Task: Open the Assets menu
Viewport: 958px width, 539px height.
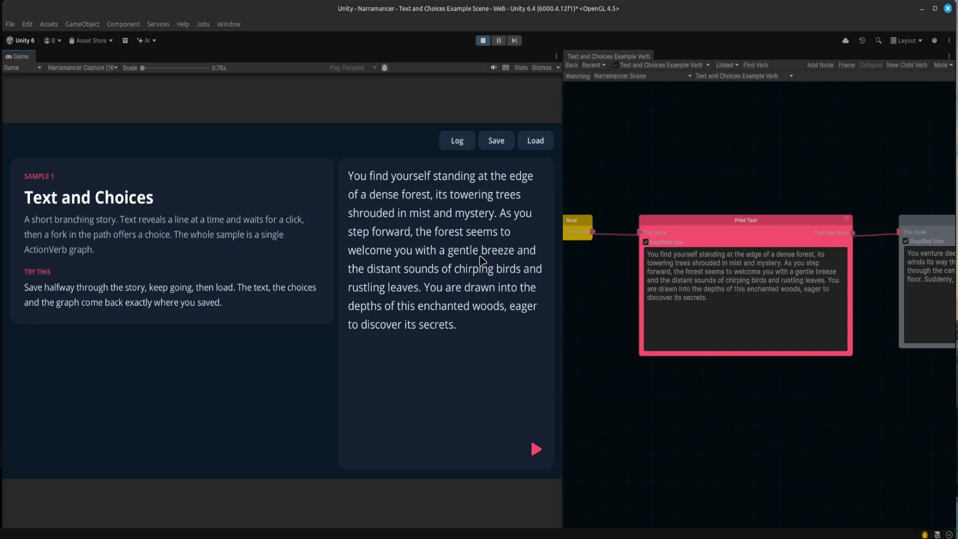Action: (x=49, y=24)
